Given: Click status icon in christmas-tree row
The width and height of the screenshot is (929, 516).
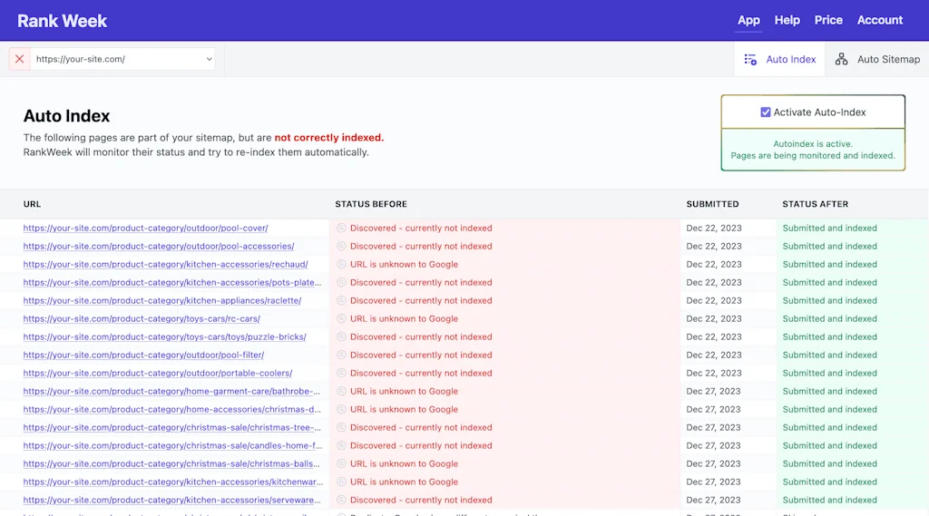Looking at the screenshot, I should [341, 427].
